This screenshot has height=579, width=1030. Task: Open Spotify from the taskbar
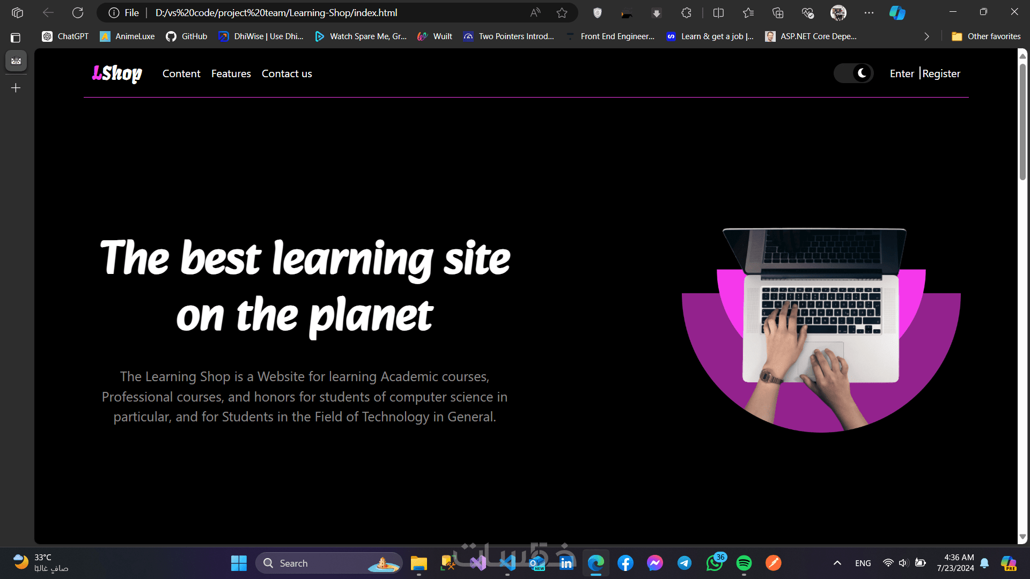pyautogui.click(x=744, y=563)
